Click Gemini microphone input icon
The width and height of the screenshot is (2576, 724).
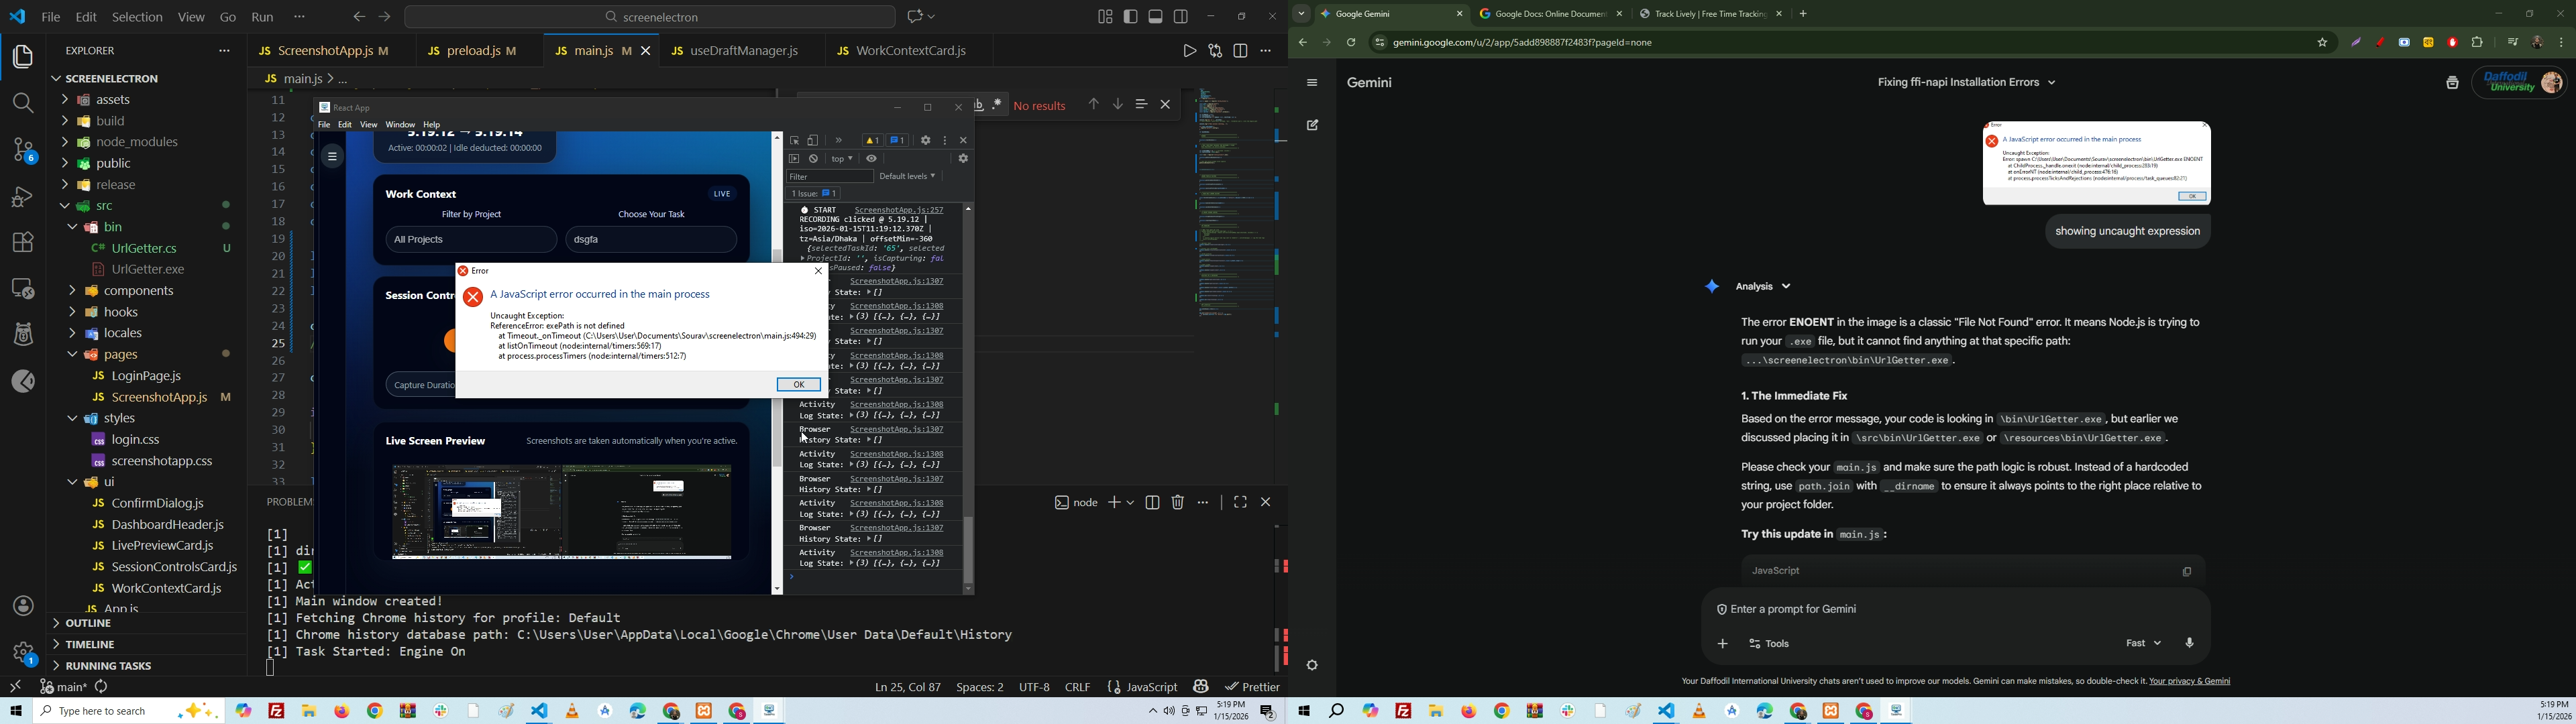coord(2190,644)
